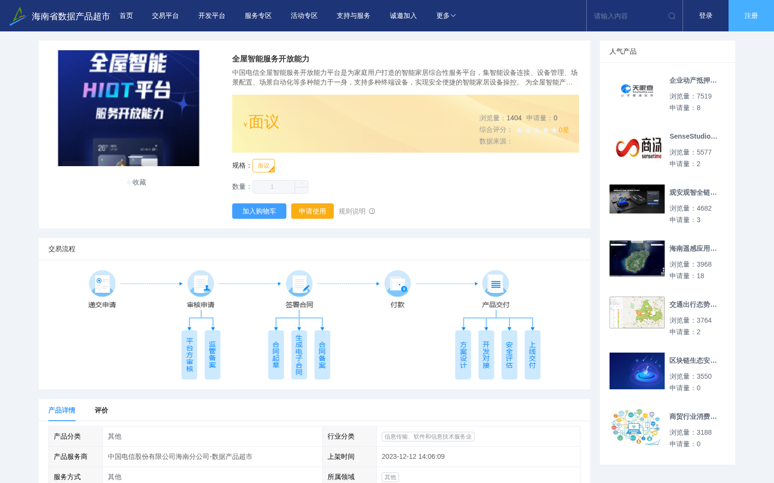Go to 开发平台 navigation item
Viewport: 774px width, 483px height.
212,16
